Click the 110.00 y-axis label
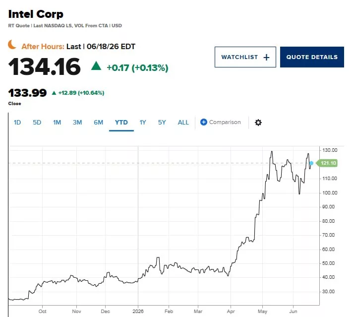 330,179
